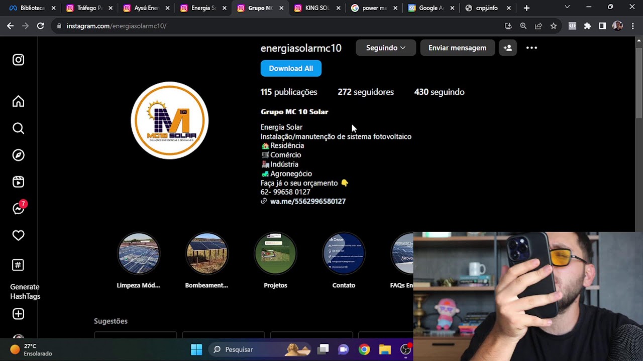Open Messenger with 7 notifications
The image size is (643, 361).
point(19,208)
